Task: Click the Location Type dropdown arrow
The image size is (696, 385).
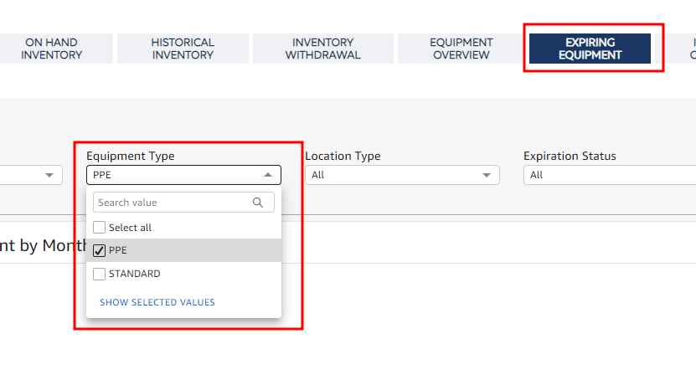Action: click(x=487, y=175)
